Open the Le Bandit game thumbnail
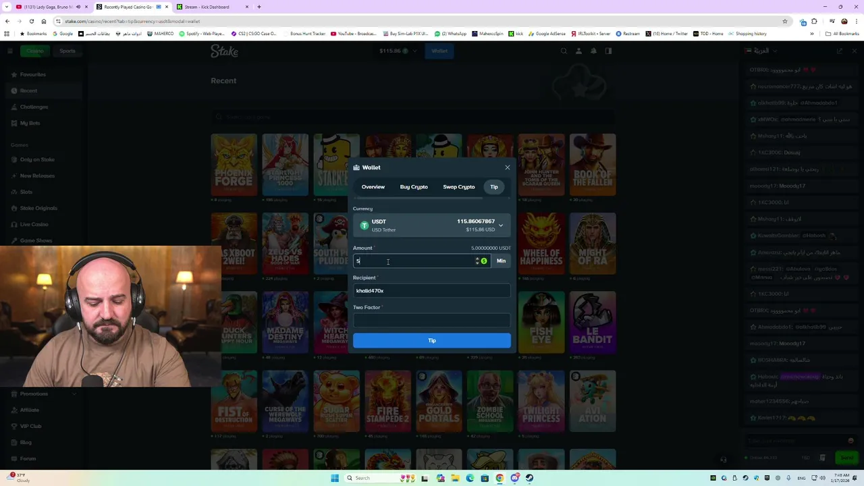Viewport: 864px width, 486px height. 593,322
